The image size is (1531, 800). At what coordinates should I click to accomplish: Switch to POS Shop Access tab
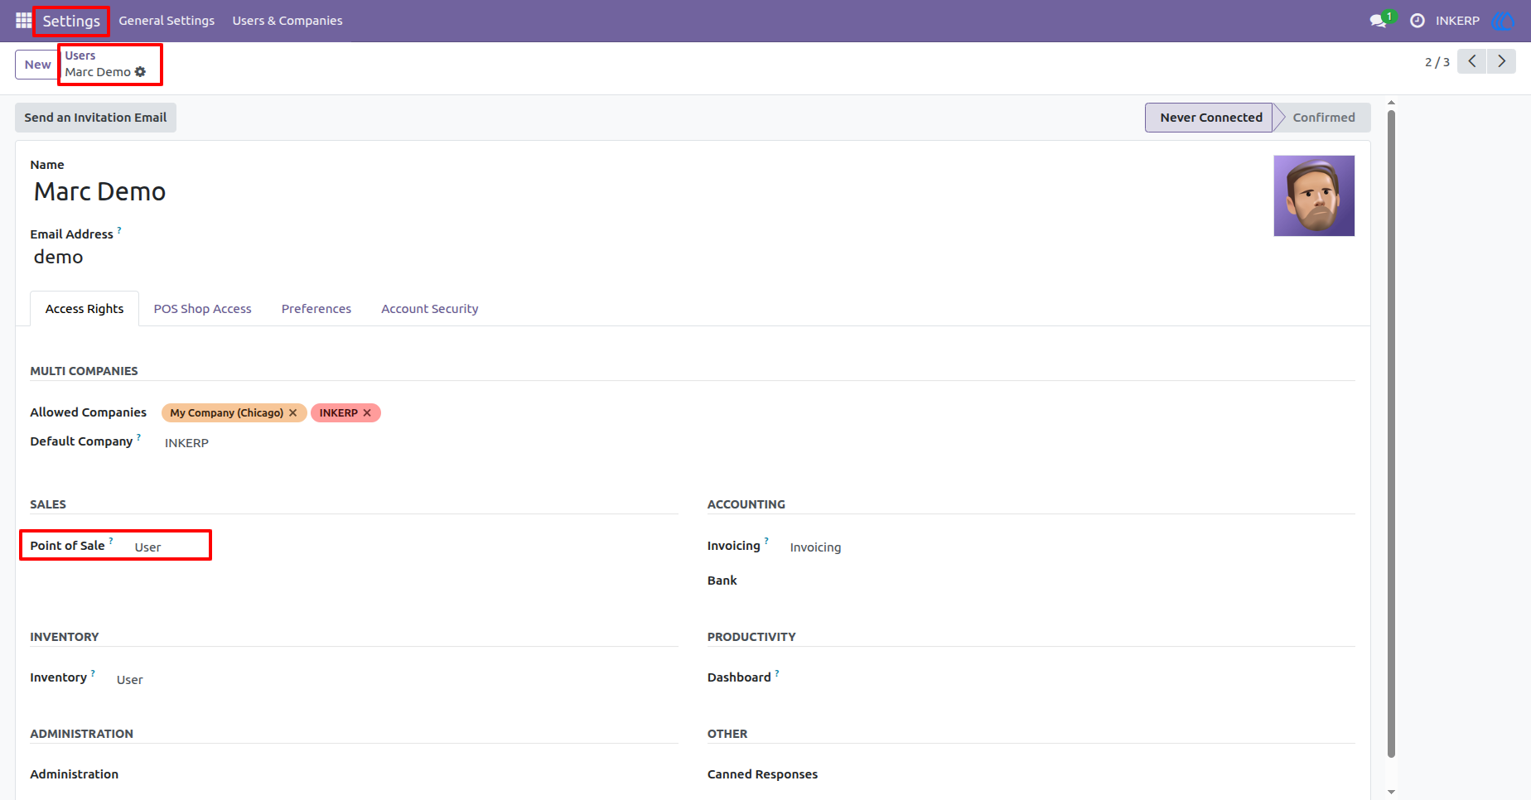(x=202, y=309)
